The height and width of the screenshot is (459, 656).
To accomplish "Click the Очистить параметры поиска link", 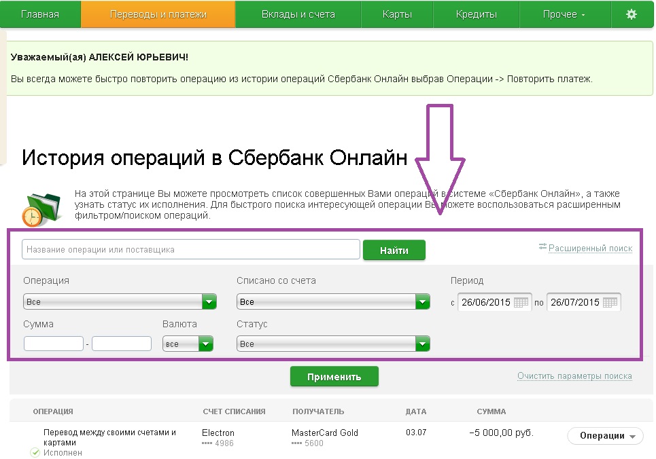I will (576, 375).
